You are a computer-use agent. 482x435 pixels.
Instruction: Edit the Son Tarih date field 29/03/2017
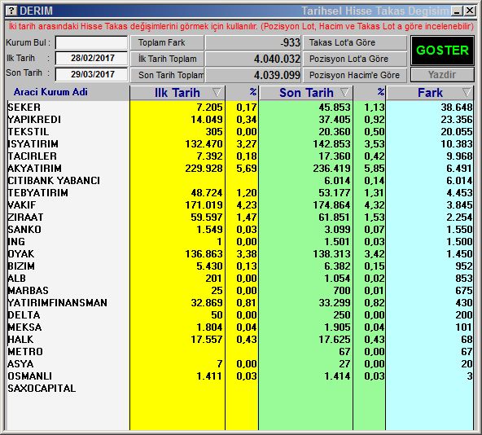pyautogui.click(x=92, y=74)
